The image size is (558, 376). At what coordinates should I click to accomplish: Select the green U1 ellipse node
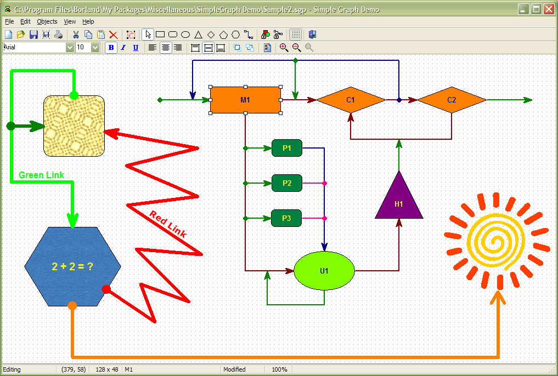coord(324,271)
